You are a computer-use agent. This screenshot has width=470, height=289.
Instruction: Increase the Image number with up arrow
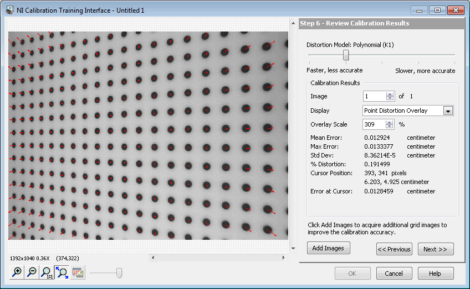390,94
